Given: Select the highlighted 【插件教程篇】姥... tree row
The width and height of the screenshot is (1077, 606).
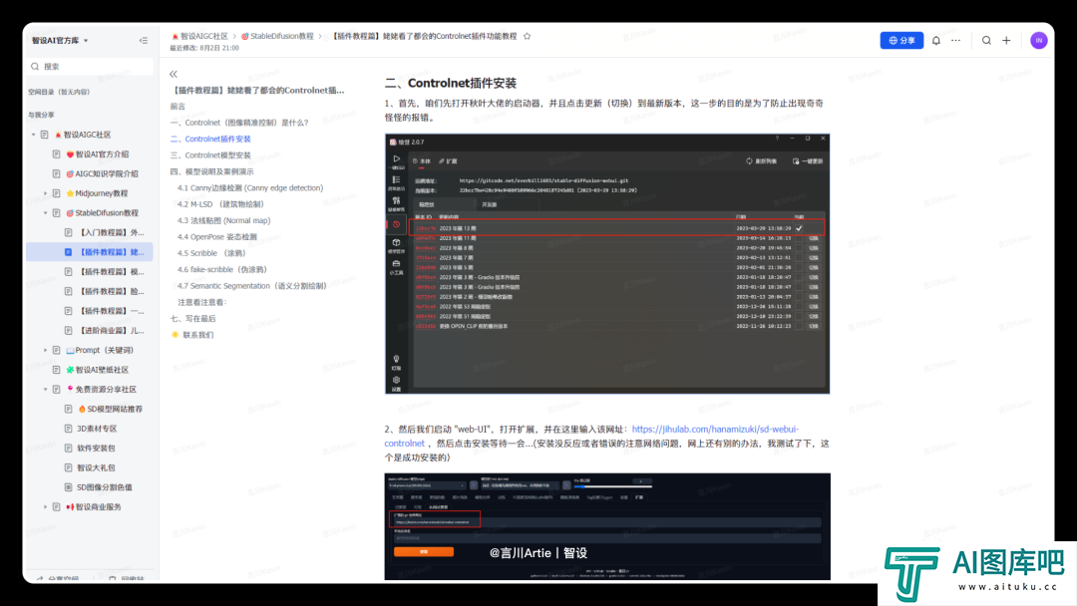Looking at the screenshot, I should pyautogui.click(x=90, y=252).
